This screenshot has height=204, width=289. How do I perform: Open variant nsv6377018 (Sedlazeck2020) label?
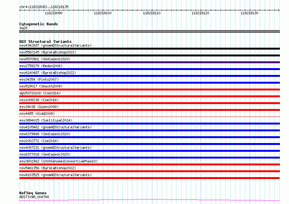click(45, 154)
